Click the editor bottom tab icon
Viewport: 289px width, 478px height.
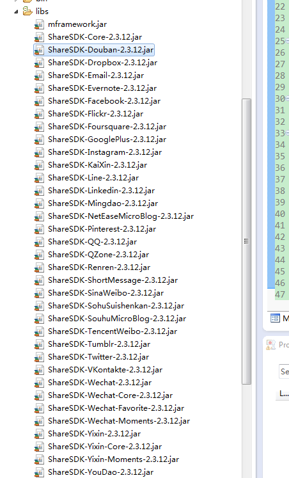[275, 319]
